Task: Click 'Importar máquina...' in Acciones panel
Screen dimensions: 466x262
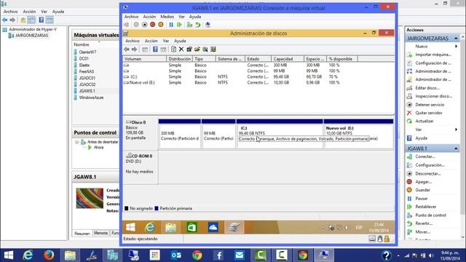Action: 433,55
